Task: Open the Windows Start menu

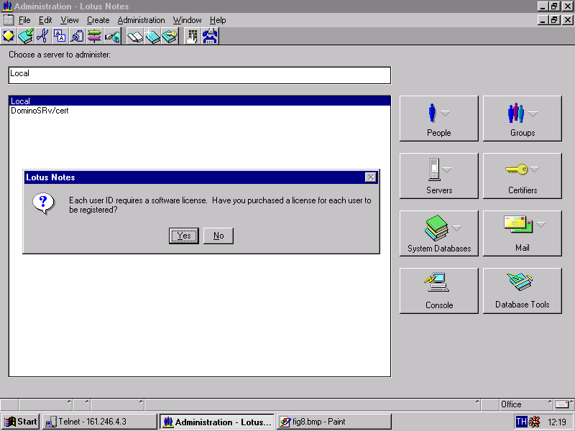Action: pyautogui.click(x=21, y=422)
